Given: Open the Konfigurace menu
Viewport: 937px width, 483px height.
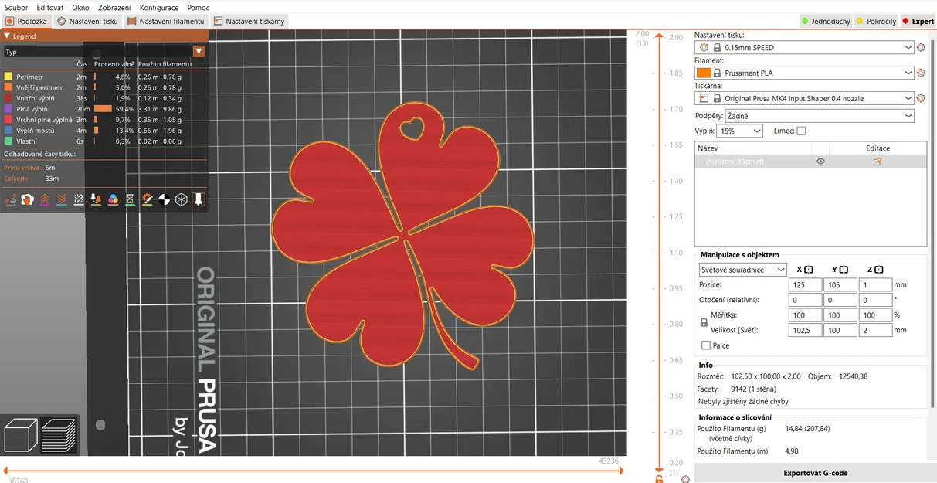Looking at the screenshot, I should pyautogui.click(x=159, y=7).
